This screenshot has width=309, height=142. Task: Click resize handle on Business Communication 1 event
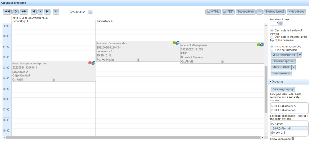(x=138, y=60)
